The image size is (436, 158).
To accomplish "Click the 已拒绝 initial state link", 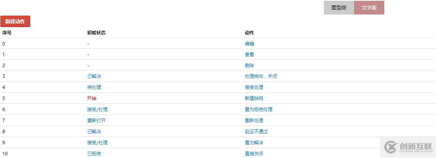I will pos(94,154).
